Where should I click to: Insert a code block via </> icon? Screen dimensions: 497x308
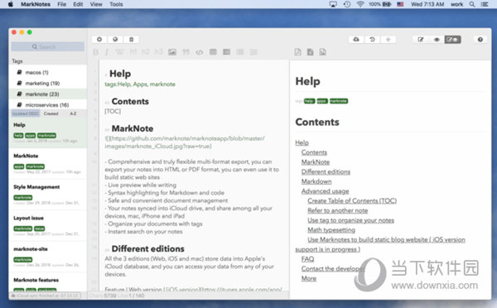click(200, 52)
